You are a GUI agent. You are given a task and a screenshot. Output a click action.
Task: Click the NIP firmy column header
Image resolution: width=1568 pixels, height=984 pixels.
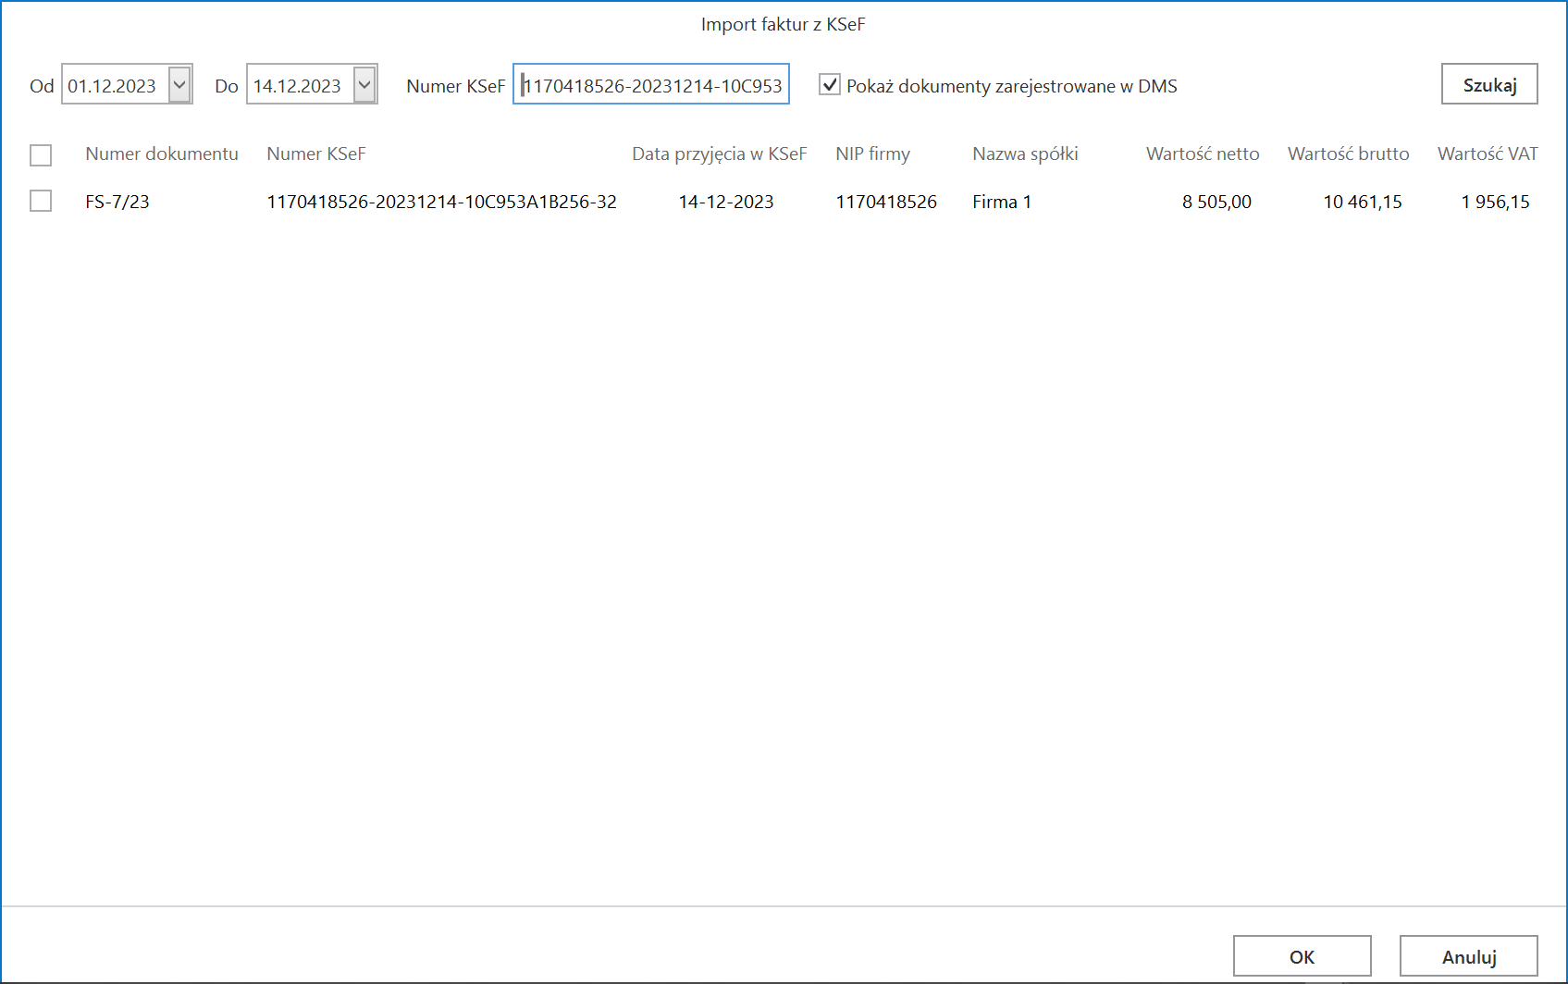[x=872, y=154]
